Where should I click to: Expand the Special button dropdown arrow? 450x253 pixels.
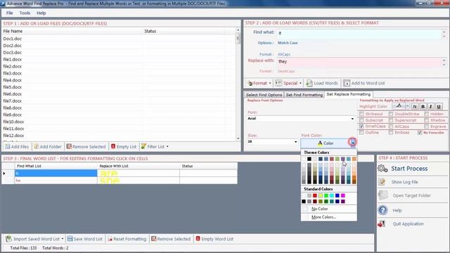coord(300,83)
